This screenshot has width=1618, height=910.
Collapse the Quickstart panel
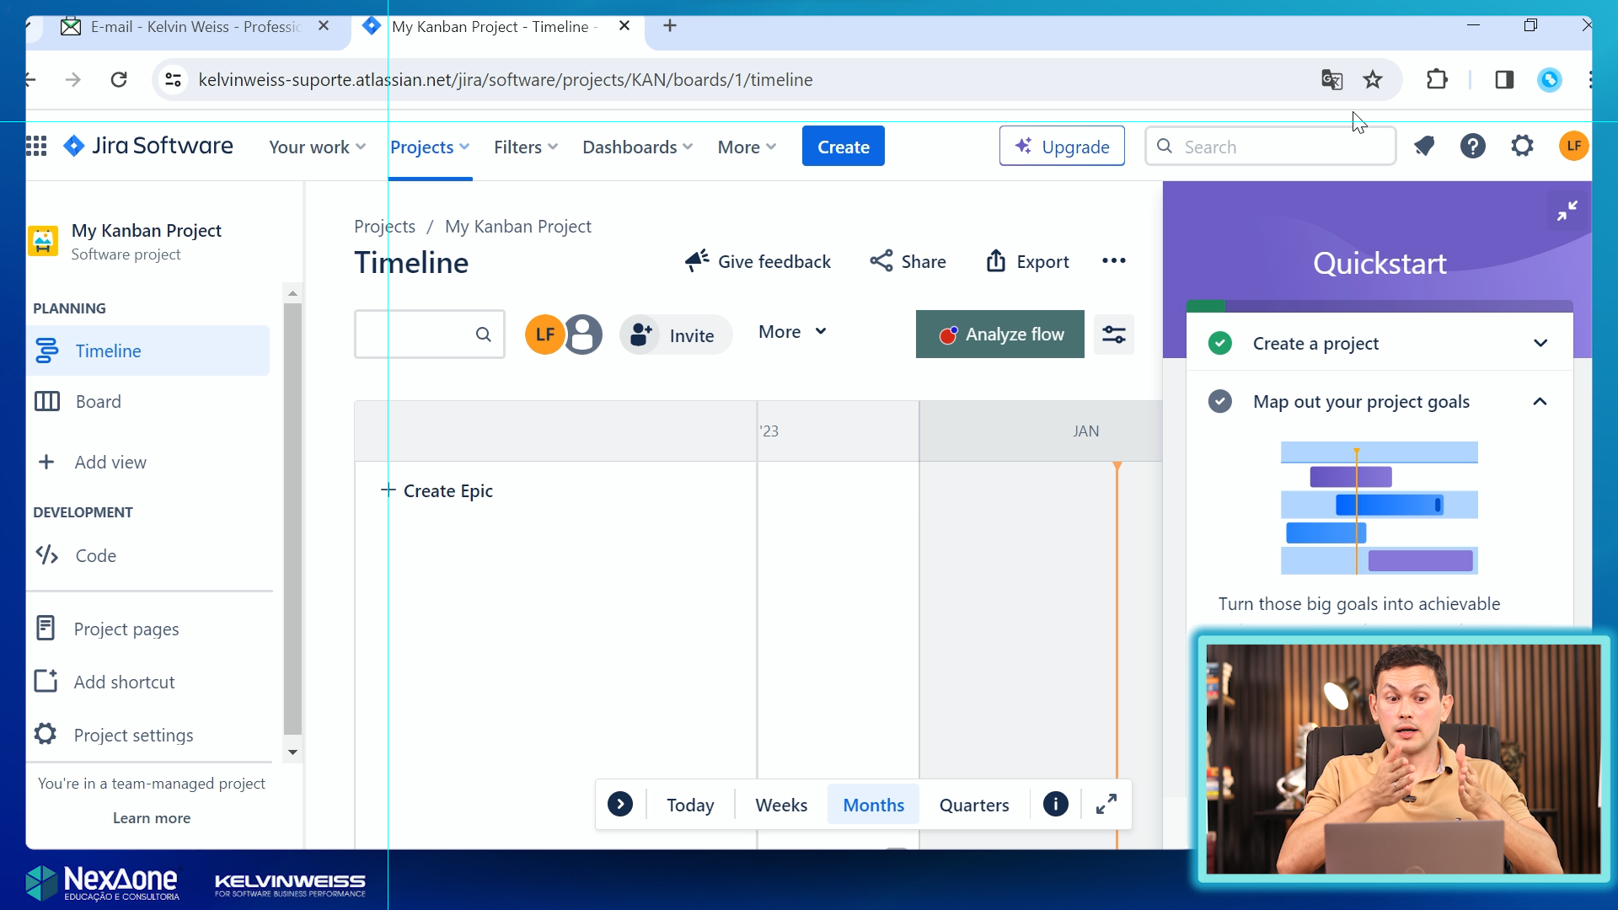pos(1567,211)
